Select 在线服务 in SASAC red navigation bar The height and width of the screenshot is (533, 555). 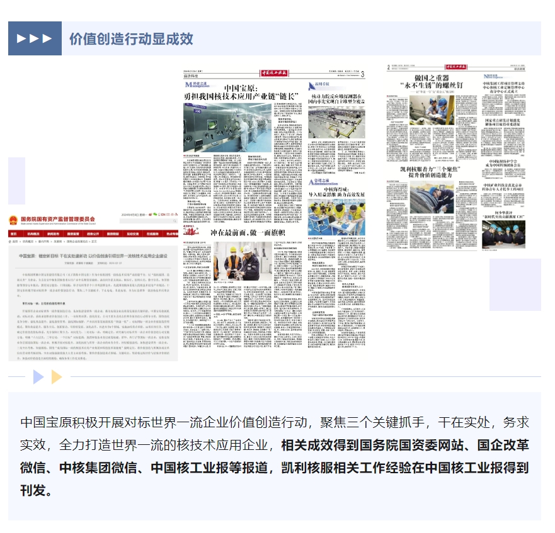pyautogui.click(x=152, y=234)
